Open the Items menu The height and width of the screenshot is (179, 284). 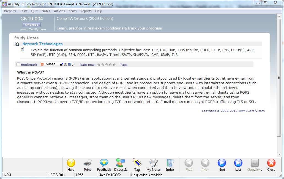[x=72, y=11]
